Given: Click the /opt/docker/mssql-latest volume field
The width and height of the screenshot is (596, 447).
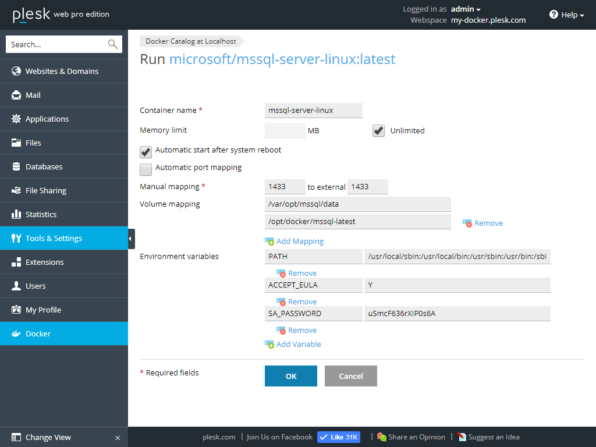Looking at the screenshot, I should coord(358,222).
